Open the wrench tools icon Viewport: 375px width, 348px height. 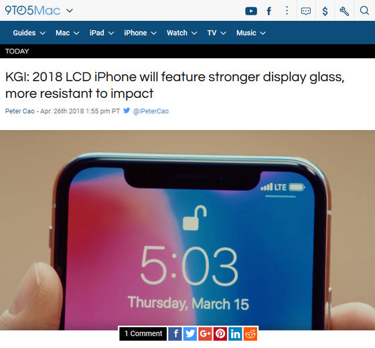(344, 11)
